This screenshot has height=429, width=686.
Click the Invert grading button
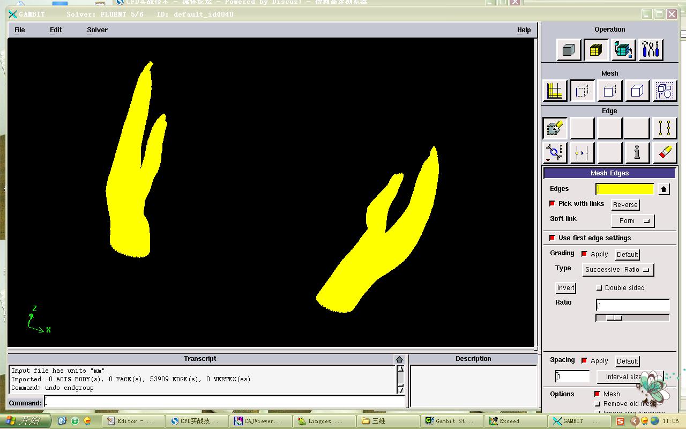(565, 288)
